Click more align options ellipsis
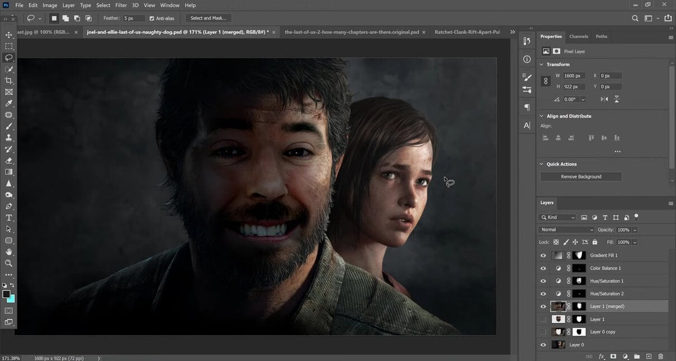Screen dimensions: 676x361 [617, 151]
